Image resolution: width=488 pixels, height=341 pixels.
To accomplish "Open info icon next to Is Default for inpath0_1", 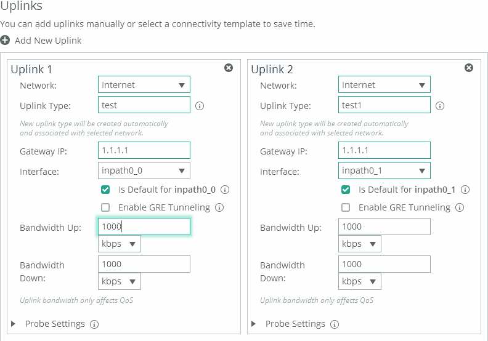I will point(465,190).
